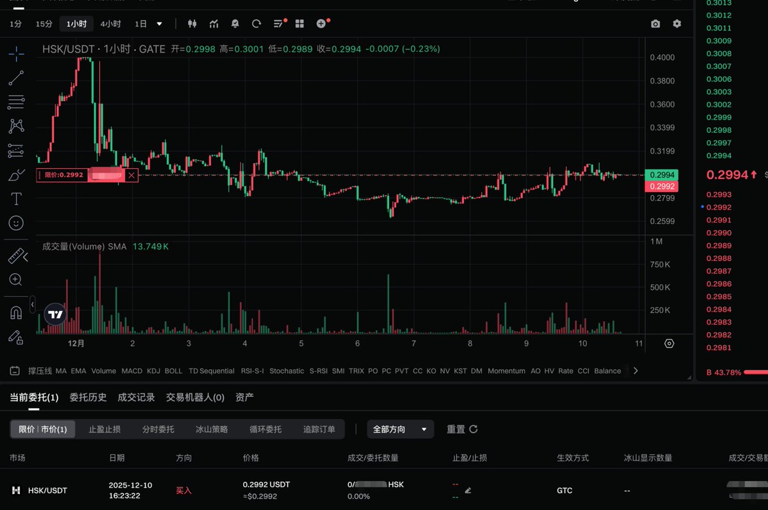This screenshot has width=768, height=510.
Task: Toggle the TD Sequential indicator
Action: [x=211, y=371]
